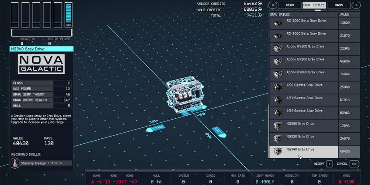Click the Starship Design skill icon
The image size is (370, 185).
click(15, 163)
